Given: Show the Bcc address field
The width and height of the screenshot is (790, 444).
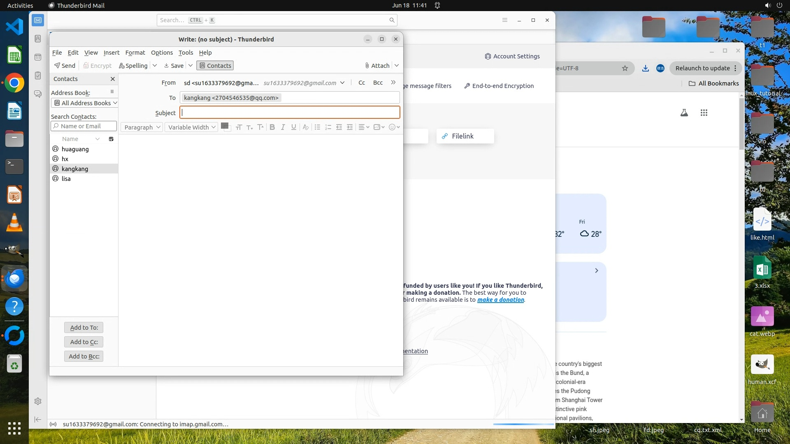Looking at the screenshot, I should pos(378,83).
